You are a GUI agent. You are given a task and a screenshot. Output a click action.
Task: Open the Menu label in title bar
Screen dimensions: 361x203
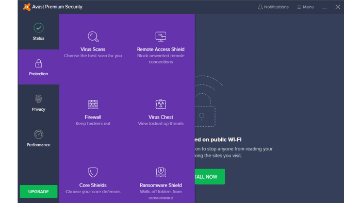coord(308,7)
